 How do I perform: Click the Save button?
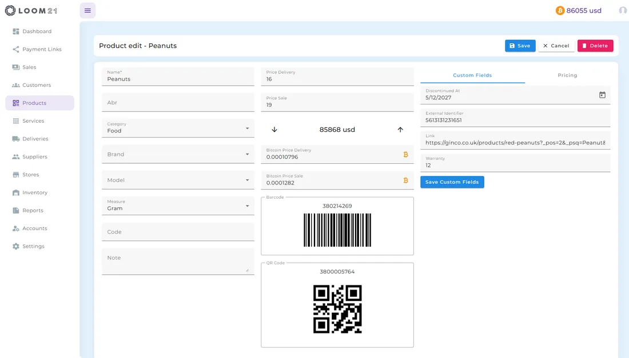(520, 46)
